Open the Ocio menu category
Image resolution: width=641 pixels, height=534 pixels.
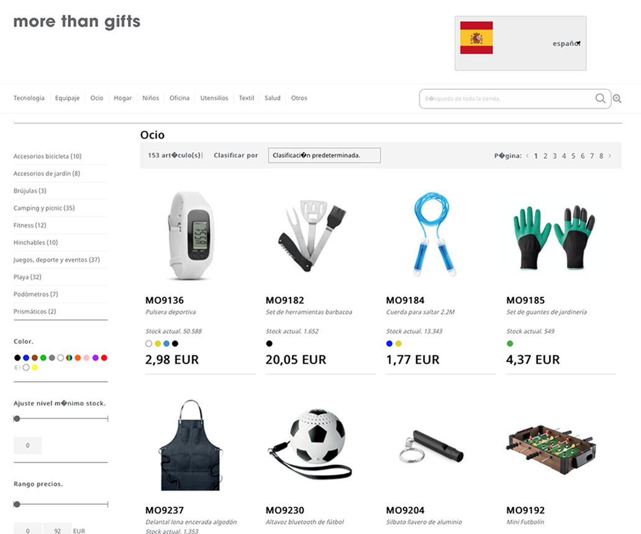coord(97,98)
